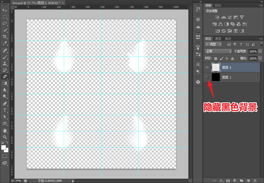Set the foreground color swatch
The height and width of the screenshot is (183, 264).
[3, 147]
